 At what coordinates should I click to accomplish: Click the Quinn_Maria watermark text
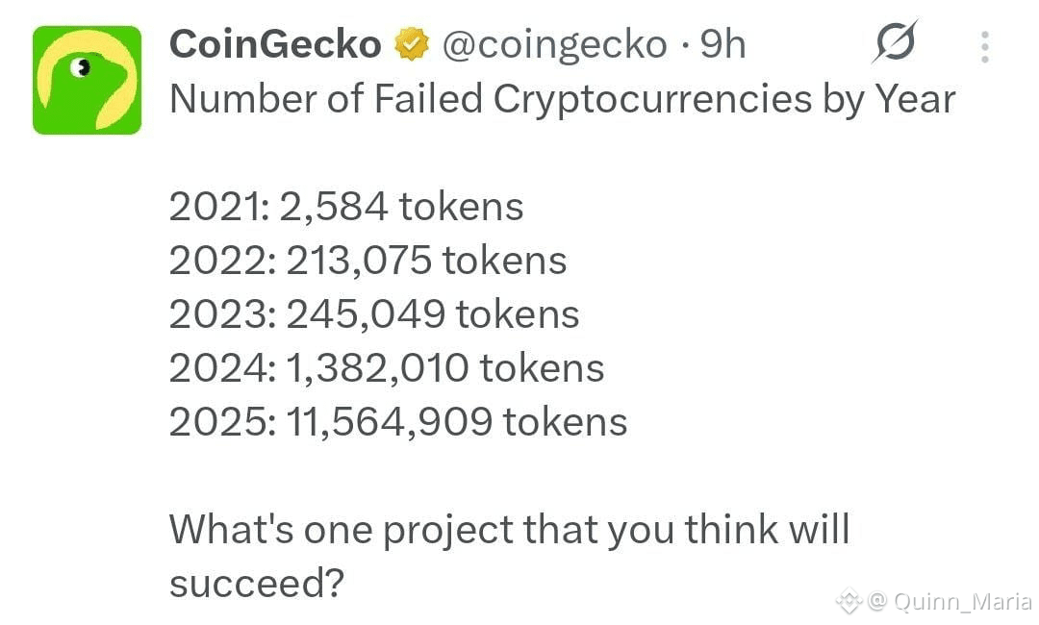pos(961,601)
